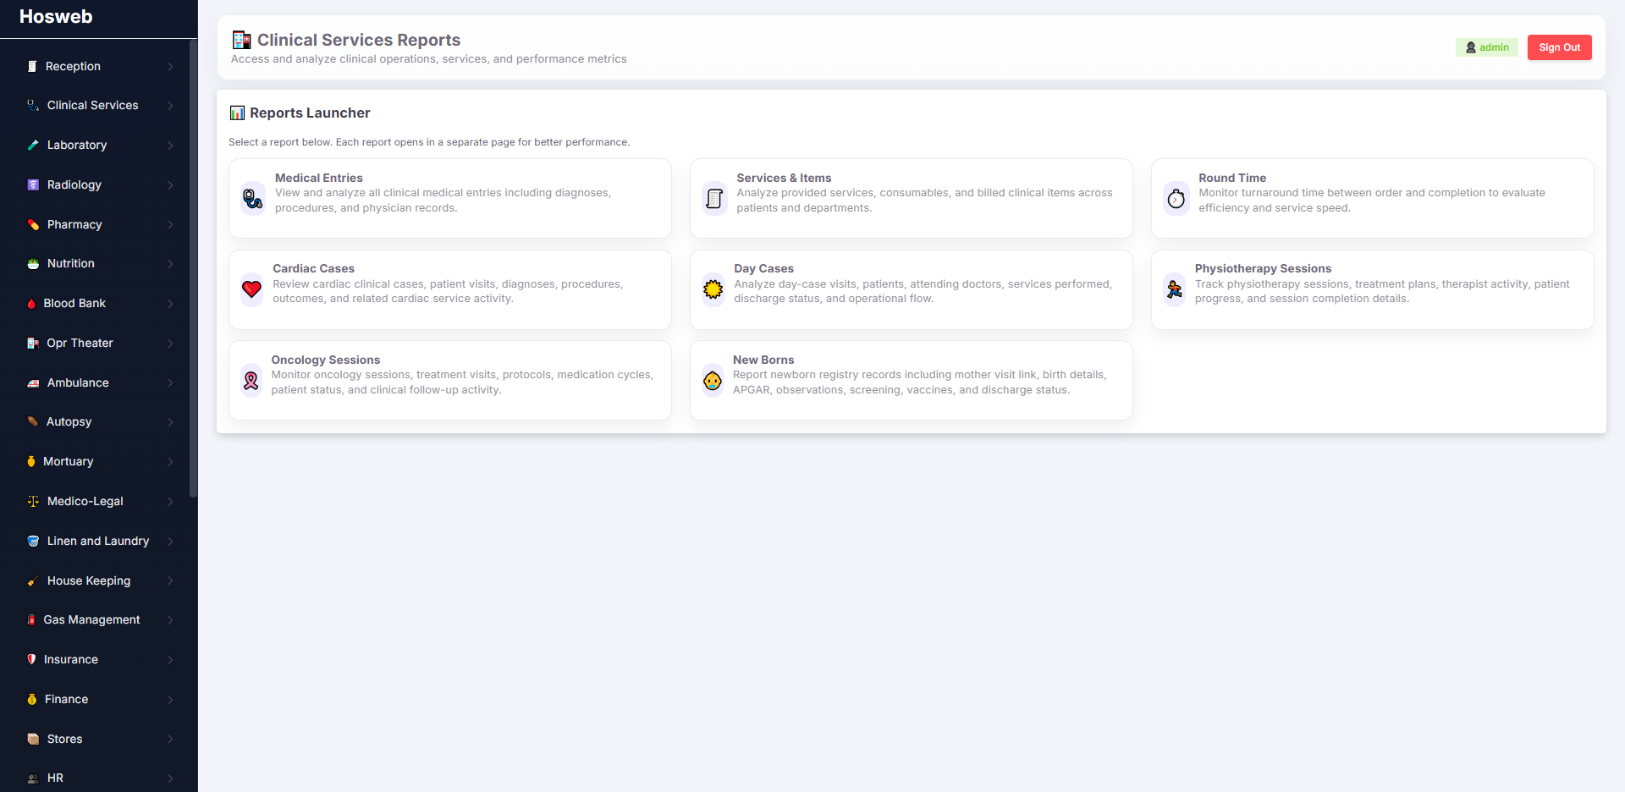Image resolution: width=1625 pixels, height=792 pixels.
Task: Click the sidebar vertical scrollbar
Action: coord(194,269)
